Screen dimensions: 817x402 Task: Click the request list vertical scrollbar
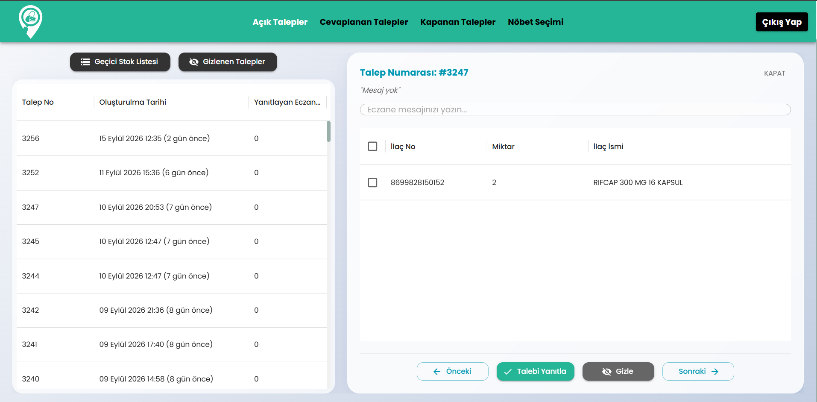tap(328, 131)
